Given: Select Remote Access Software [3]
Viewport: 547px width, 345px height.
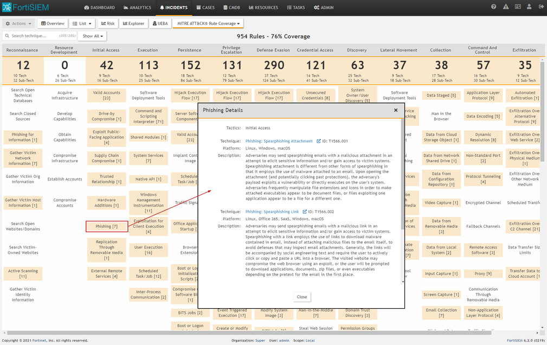Looking at the screenshot, I should [483, 250].
